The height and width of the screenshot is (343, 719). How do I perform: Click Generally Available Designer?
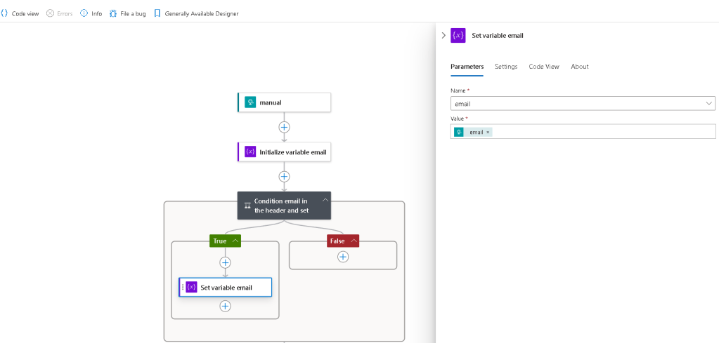pyautogui.click(x=202, y=14)
